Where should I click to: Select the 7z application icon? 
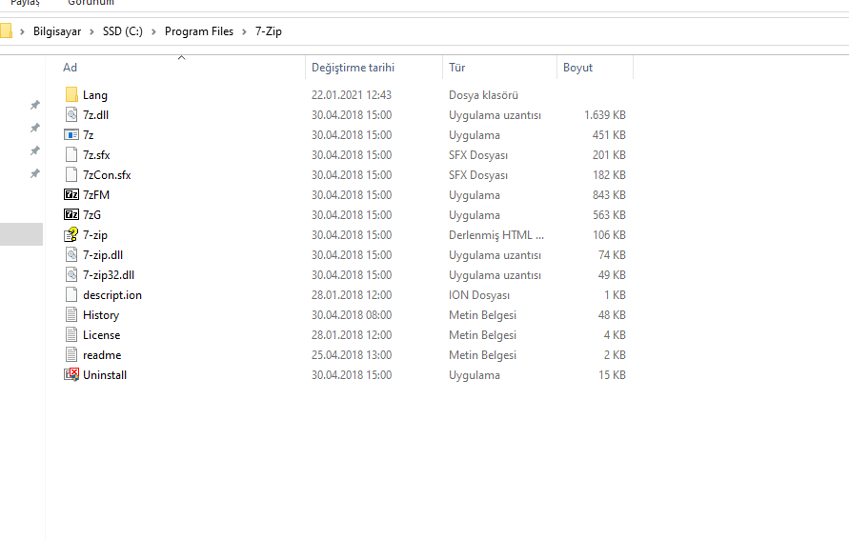(x=71, y=134)
